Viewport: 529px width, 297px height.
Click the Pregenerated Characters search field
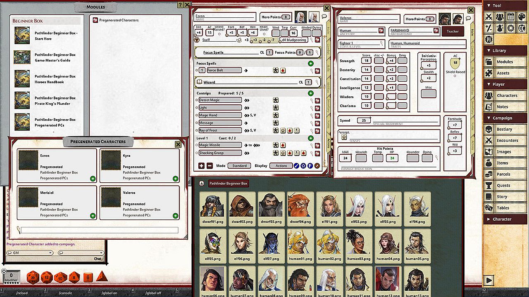(100, 230)
